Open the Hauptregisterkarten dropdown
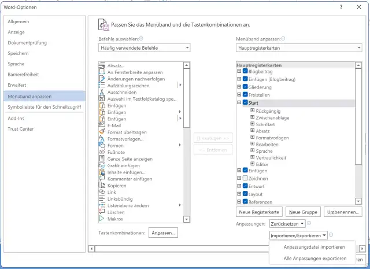Screen dimensions: 370x269 (x=299, y=47)
